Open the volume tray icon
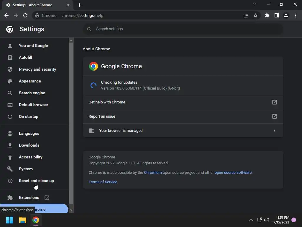This screenshot has height=227, width=302. (267, 220)
